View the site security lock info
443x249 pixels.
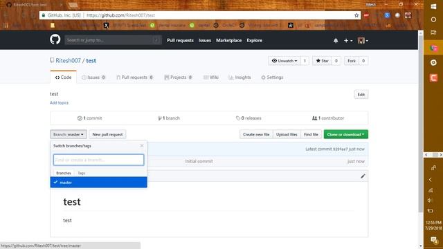tap(43, 15)
